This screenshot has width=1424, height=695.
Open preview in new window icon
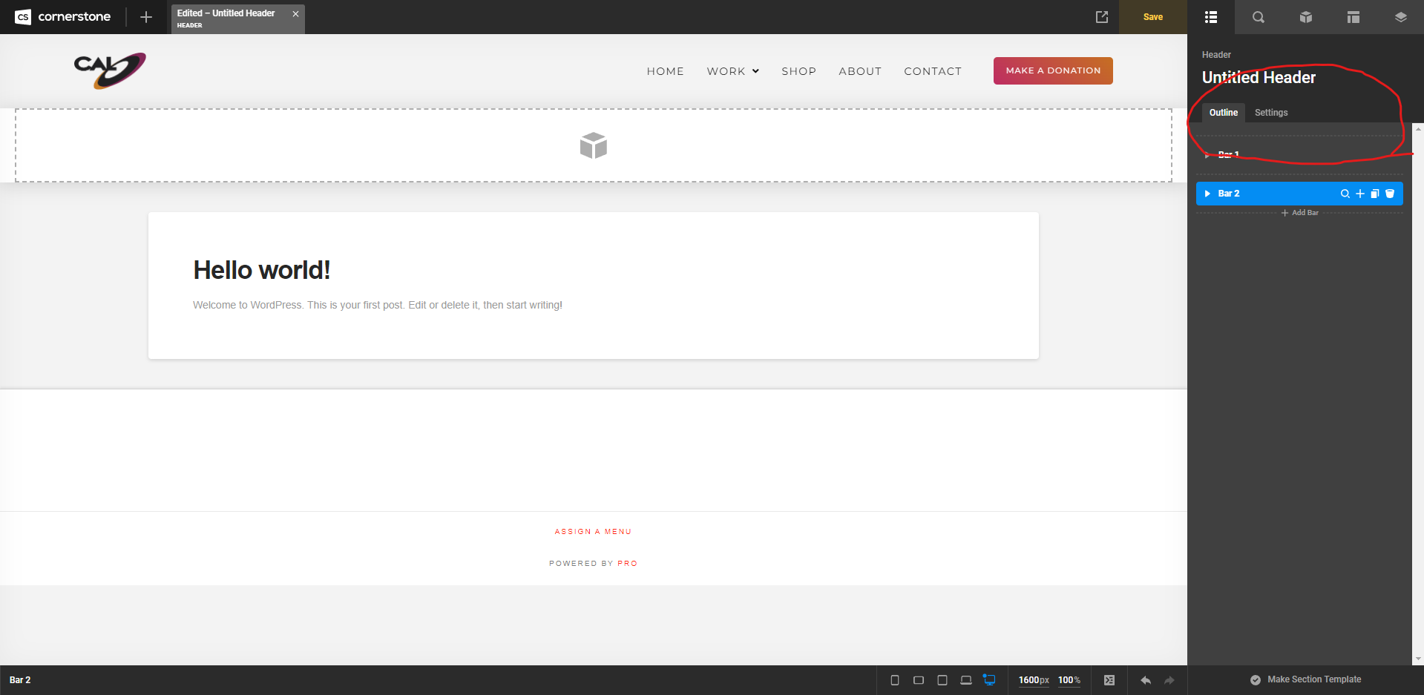point(1102,17)
